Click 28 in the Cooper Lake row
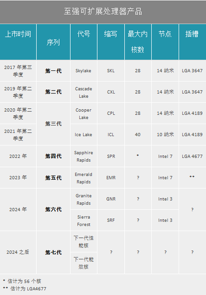 point(138,113)
